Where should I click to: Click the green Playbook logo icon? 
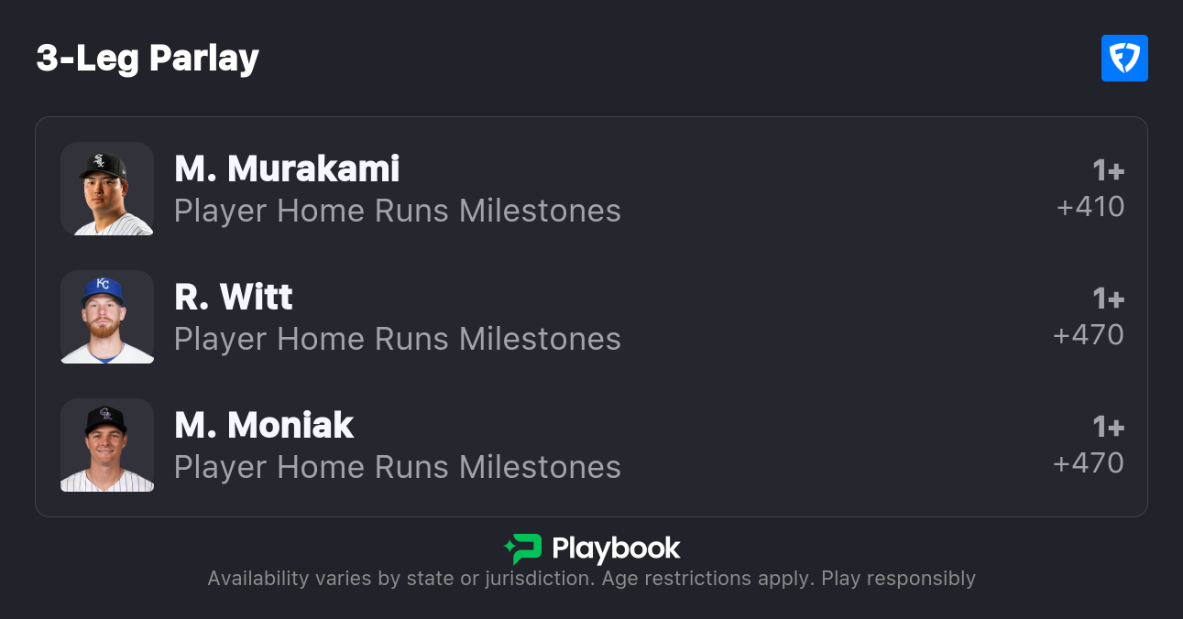click(523, 548)
